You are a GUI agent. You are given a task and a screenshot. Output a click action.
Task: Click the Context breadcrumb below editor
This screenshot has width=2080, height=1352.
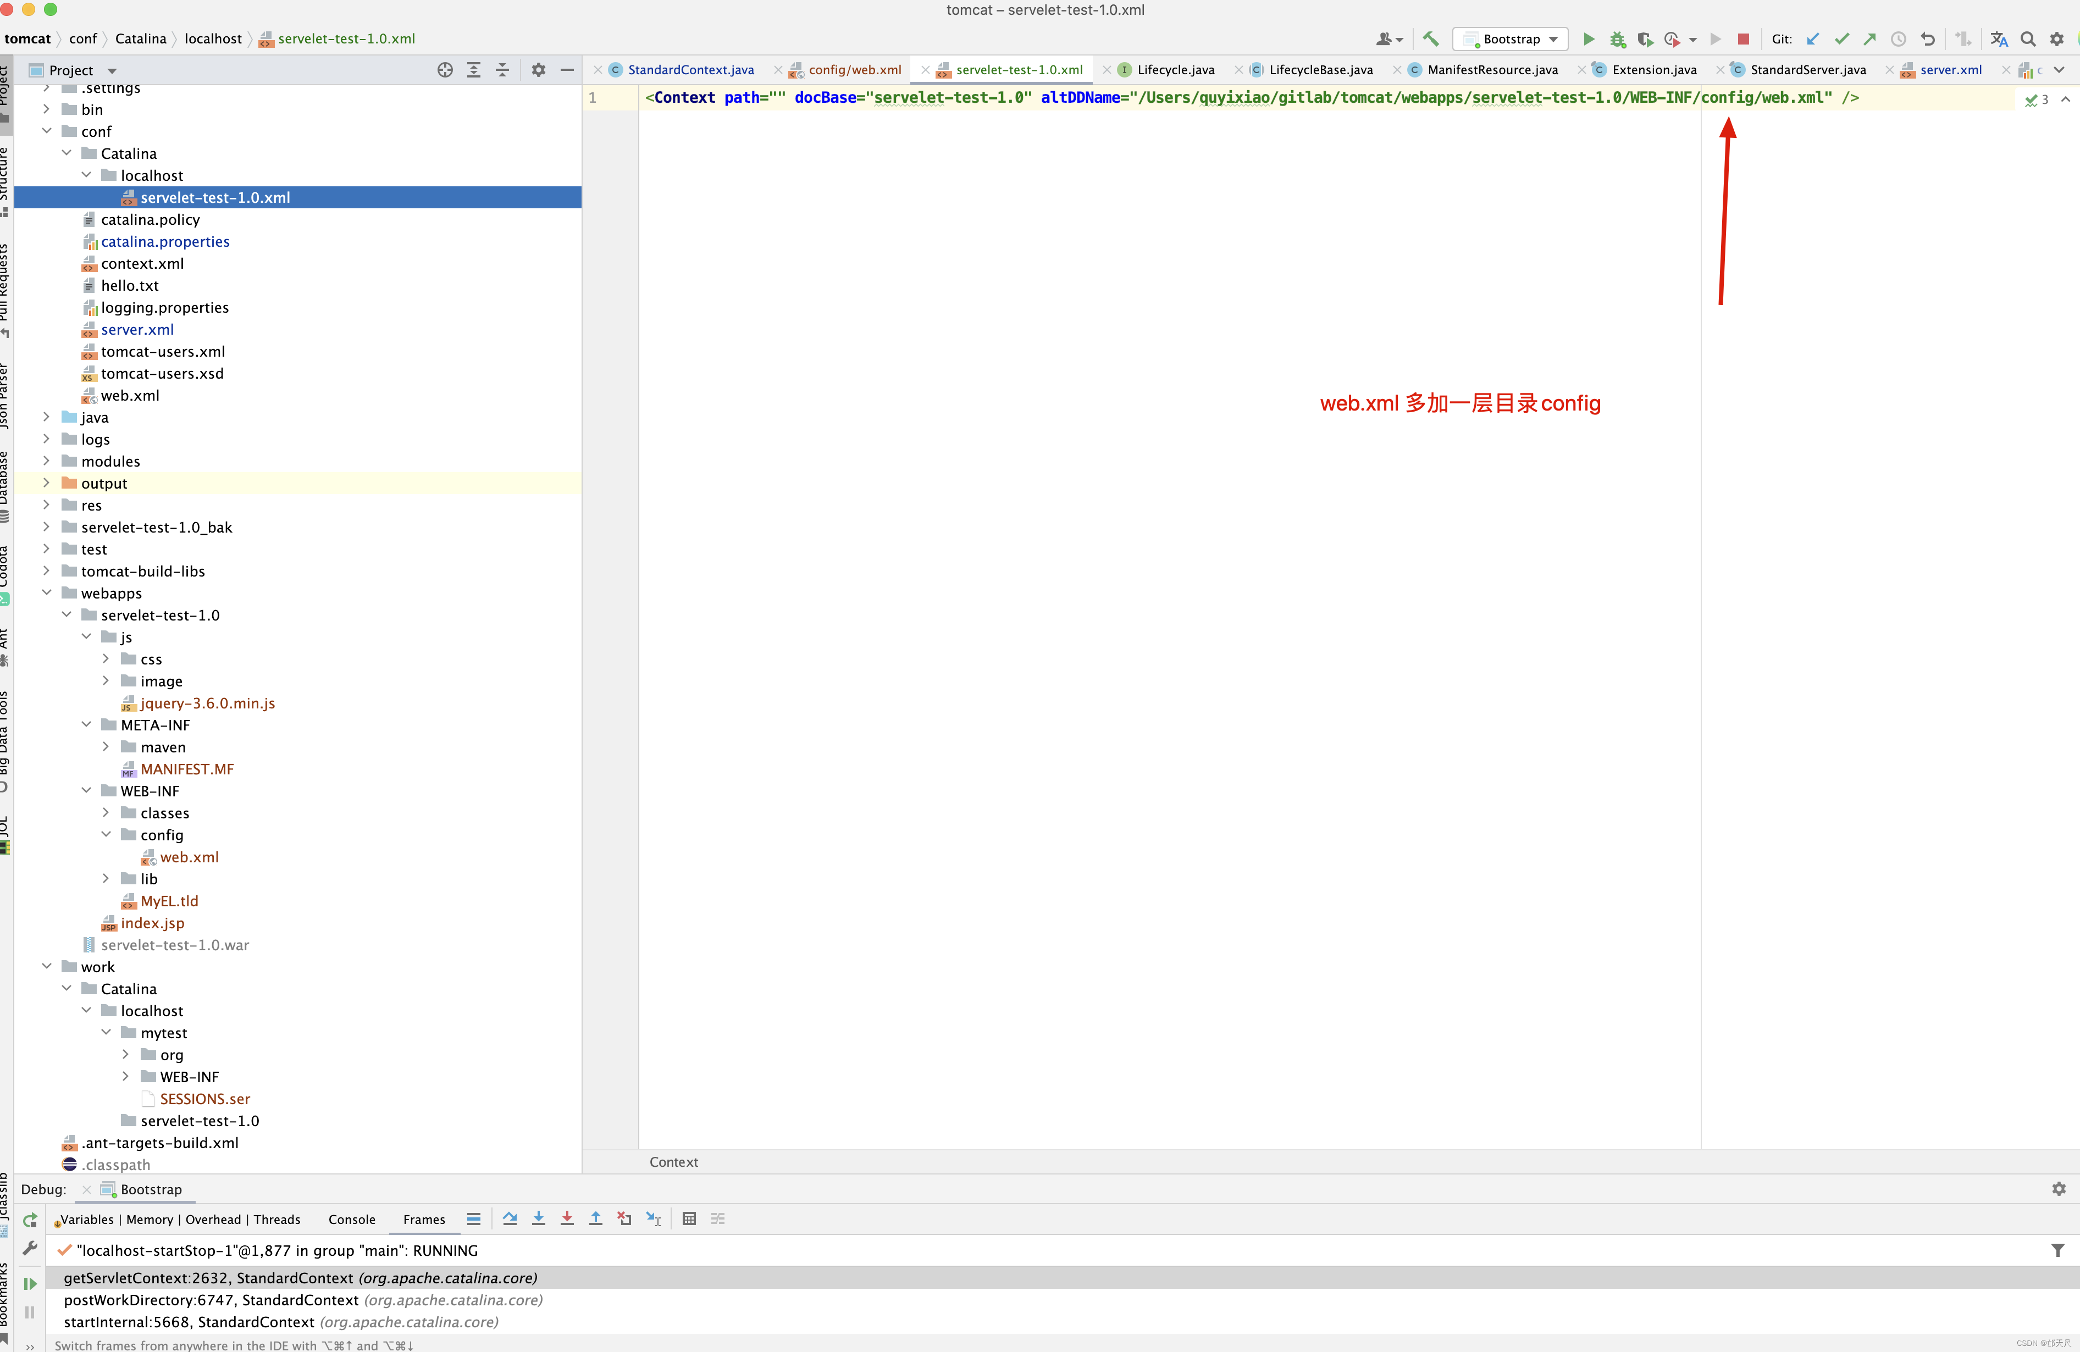[673, 1161]
